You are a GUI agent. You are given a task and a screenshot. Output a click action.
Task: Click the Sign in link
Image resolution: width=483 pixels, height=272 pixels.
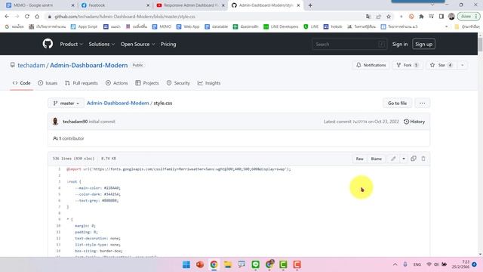(x=400, y=44)
